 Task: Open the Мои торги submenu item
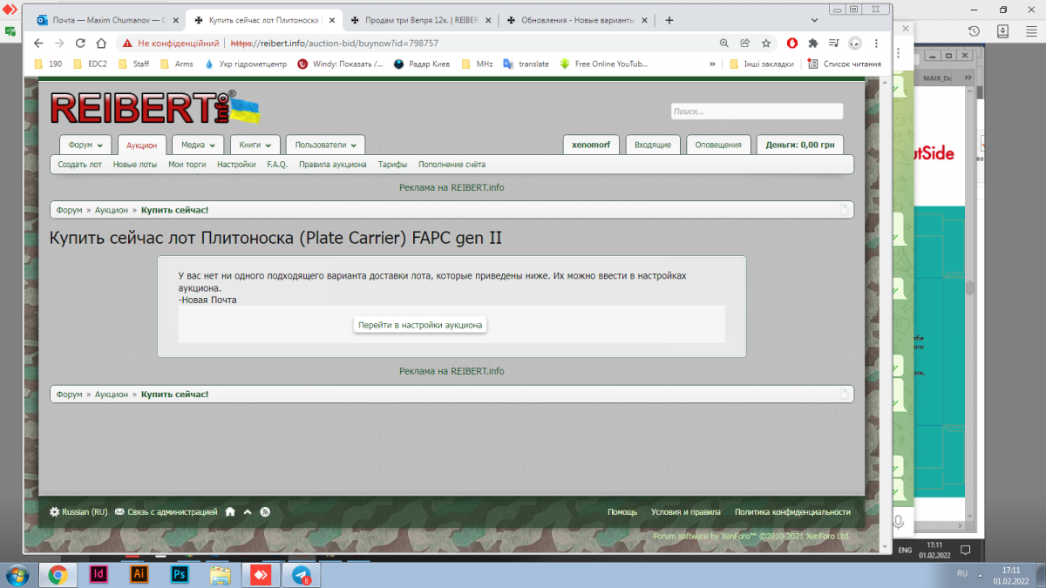pos(187,165)
